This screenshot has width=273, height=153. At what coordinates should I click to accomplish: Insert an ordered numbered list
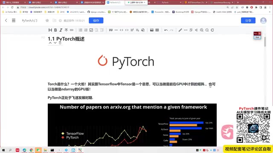tap(86, 30)
